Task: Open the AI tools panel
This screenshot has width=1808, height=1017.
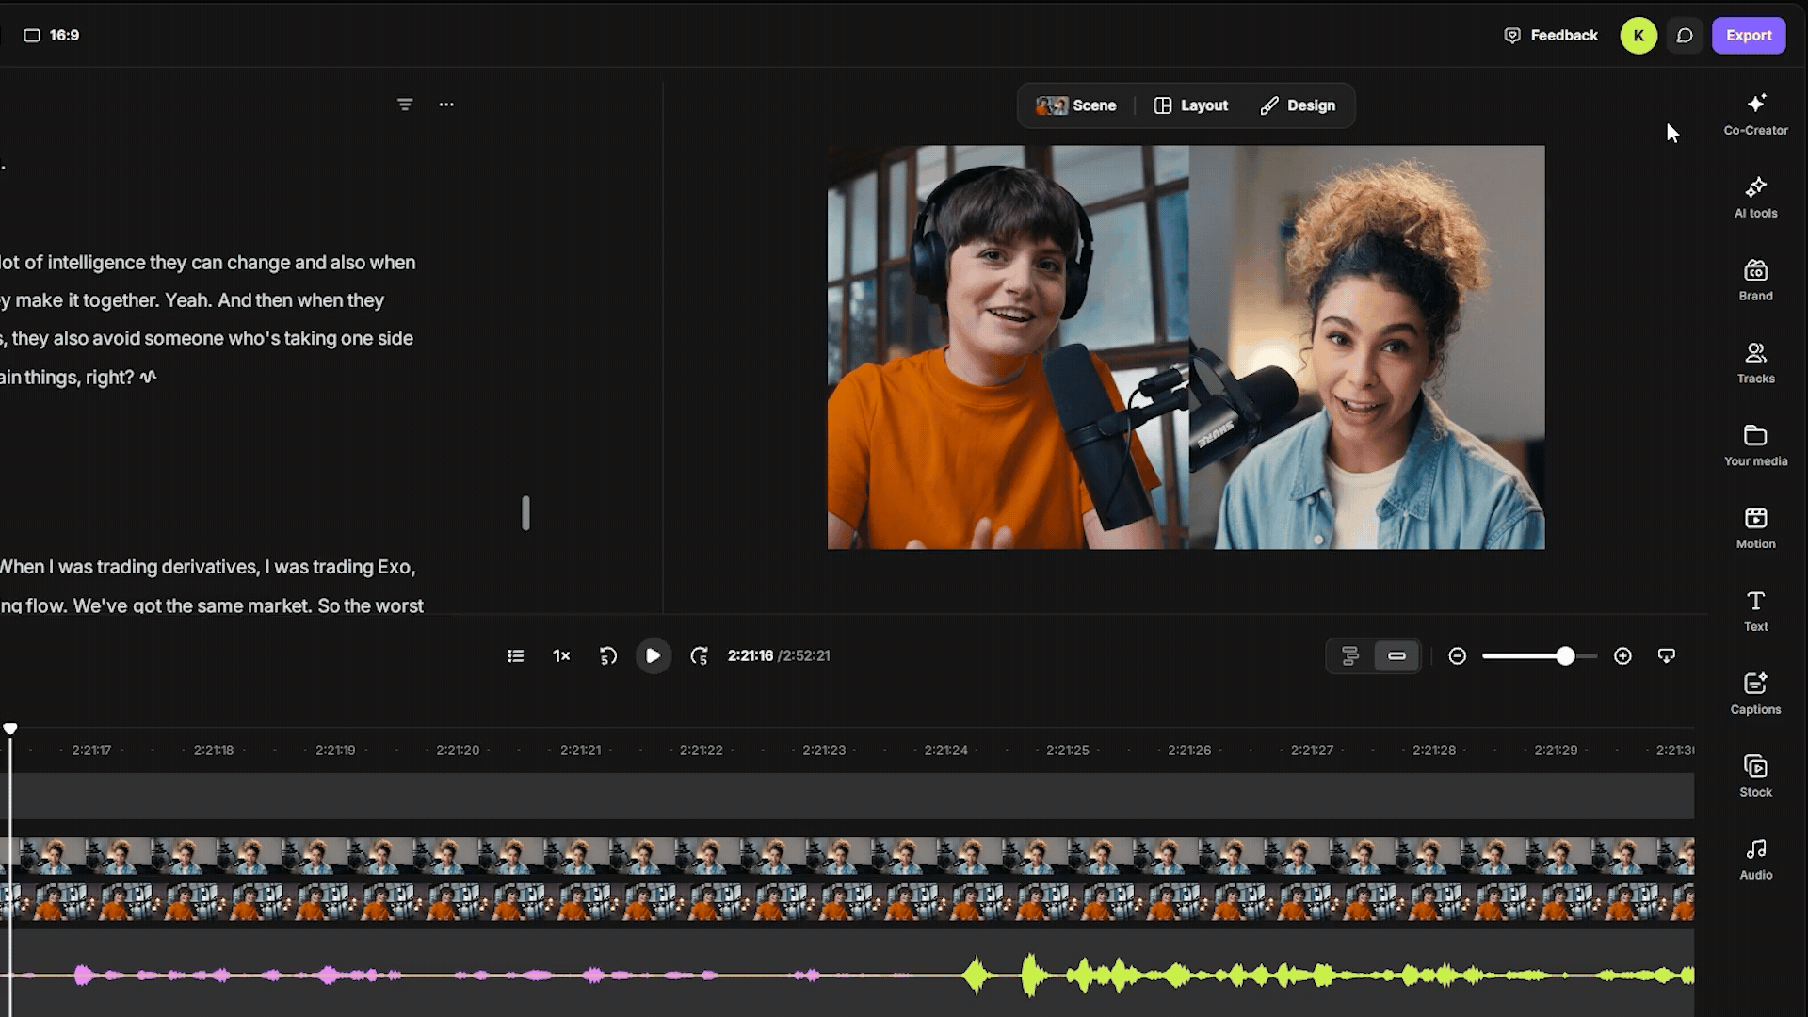Action: 1755,198
